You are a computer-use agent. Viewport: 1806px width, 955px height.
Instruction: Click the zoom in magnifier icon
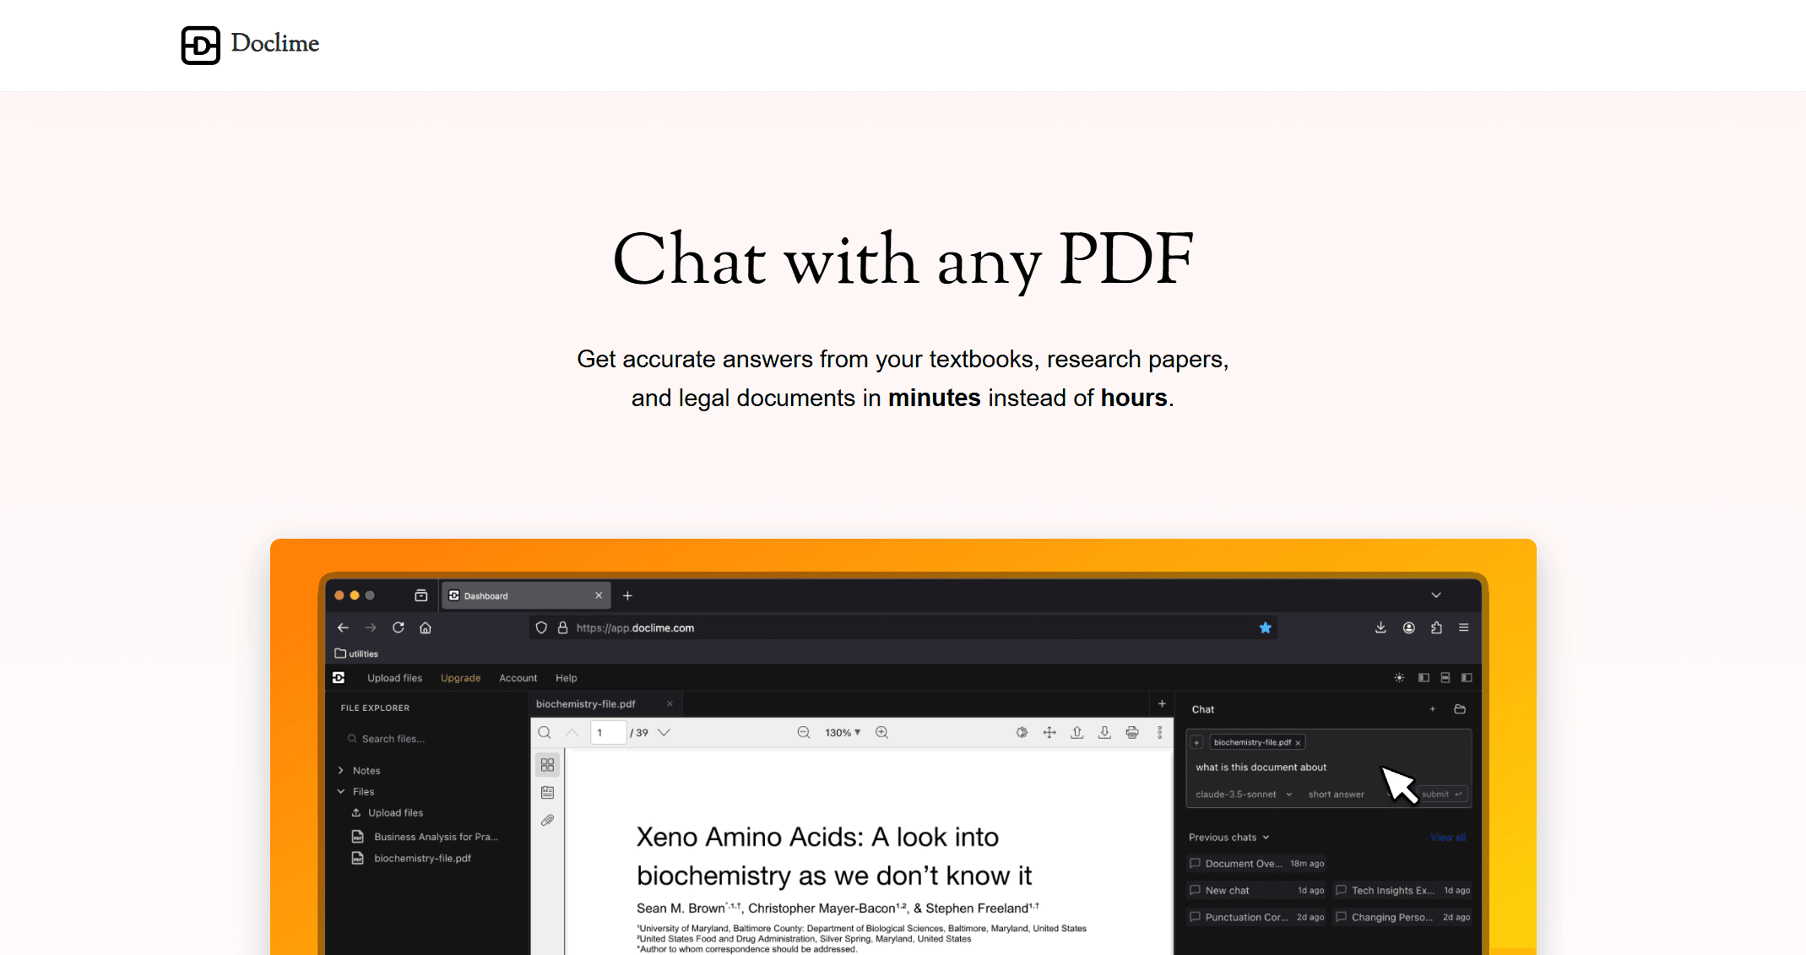pos(881,732)
